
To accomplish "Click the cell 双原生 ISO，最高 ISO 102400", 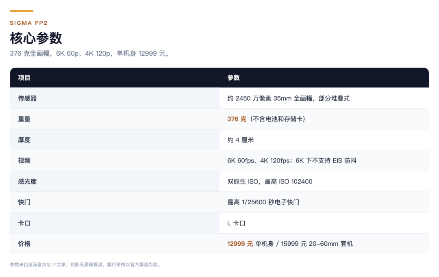I will [269, 182].
